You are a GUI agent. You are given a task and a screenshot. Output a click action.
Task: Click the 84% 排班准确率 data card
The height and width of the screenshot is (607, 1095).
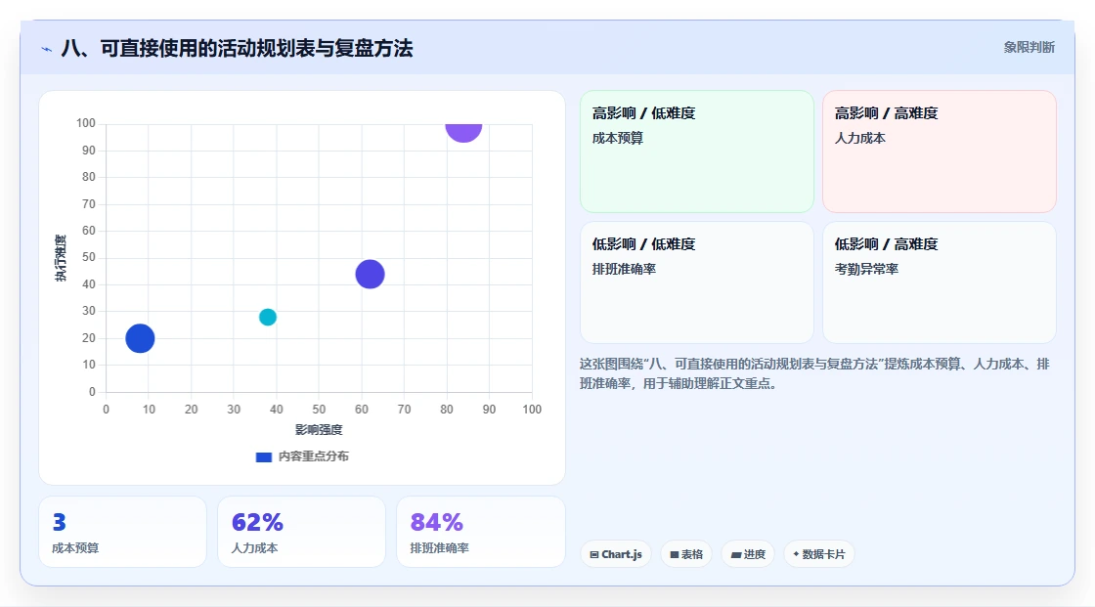coord(480,533)
